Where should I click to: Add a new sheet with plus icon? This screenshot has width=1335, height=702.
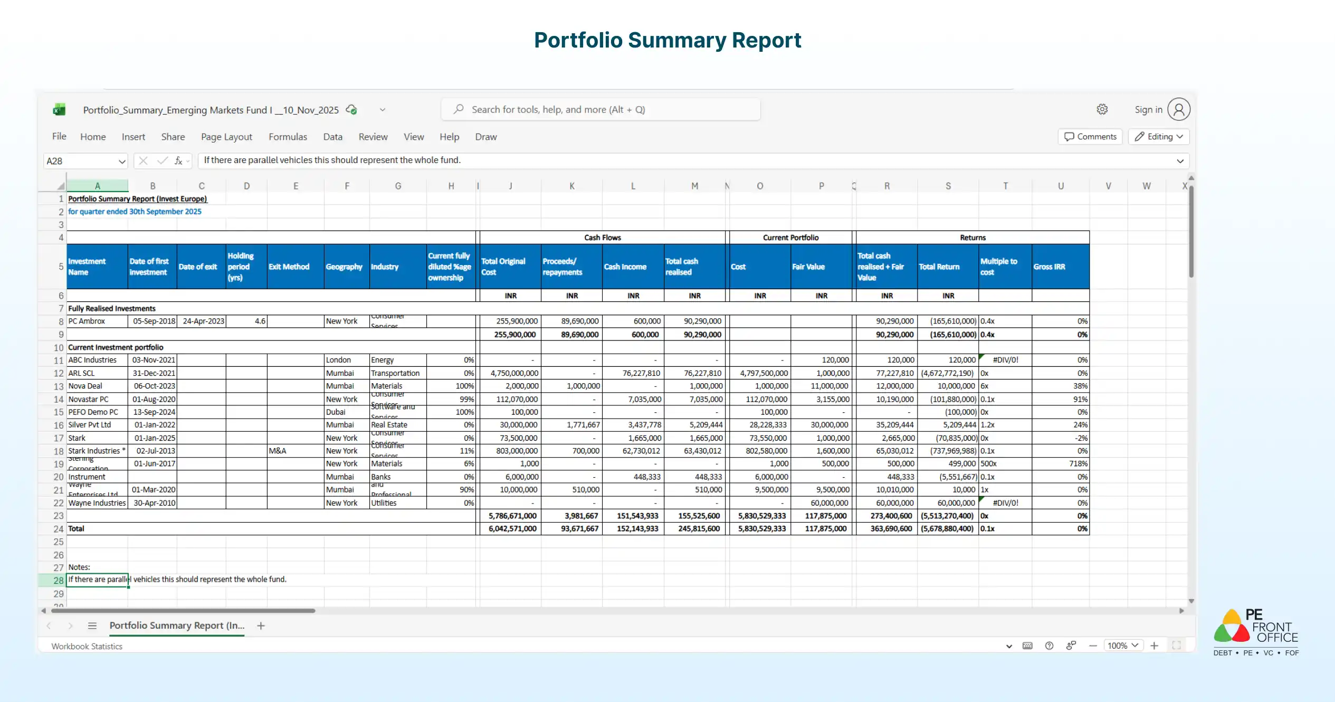click(261, 626)
